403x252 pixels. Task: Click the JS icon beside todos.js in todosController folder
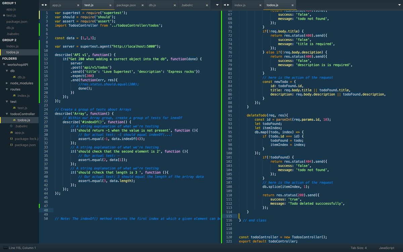(x=14, y=120)
